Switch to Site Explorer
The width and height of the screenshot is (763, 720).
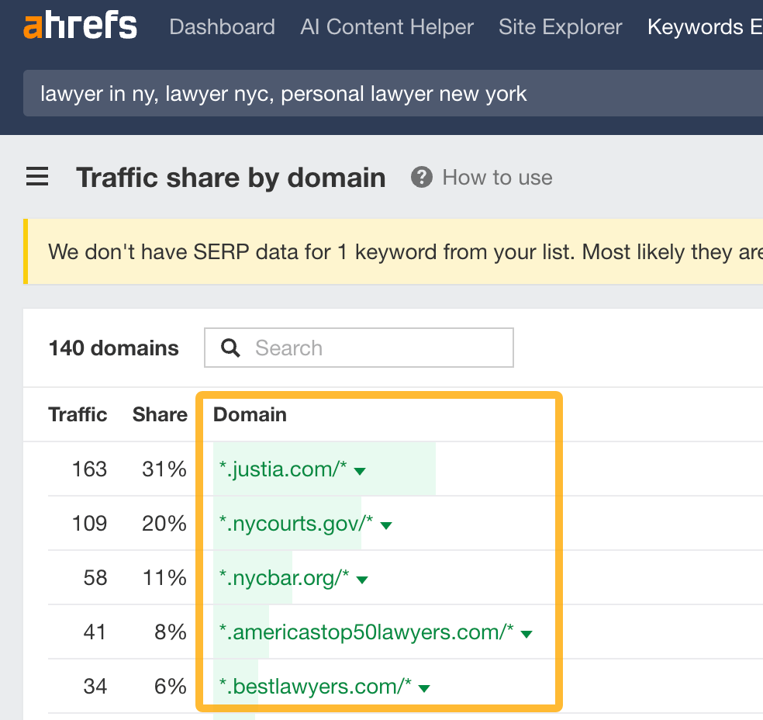[x=560, y=26]
